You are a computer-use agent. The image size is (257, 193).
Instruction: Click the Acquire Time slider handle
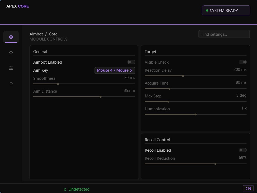point(169,89)
